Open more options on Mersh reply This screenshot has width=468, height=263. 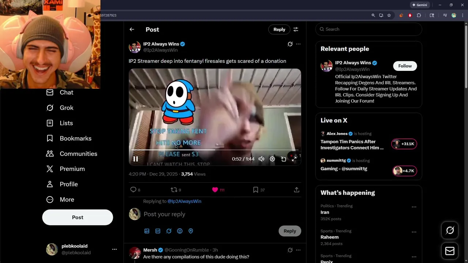298,250
